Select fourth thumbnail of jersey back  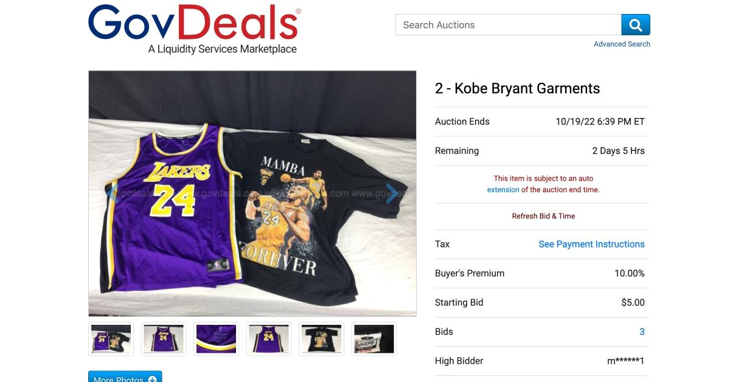tap(269, 339)
